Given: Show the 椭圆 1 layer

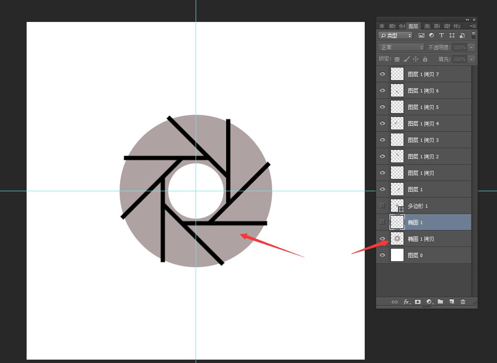Looking at the screenshot, I should 382,222.
